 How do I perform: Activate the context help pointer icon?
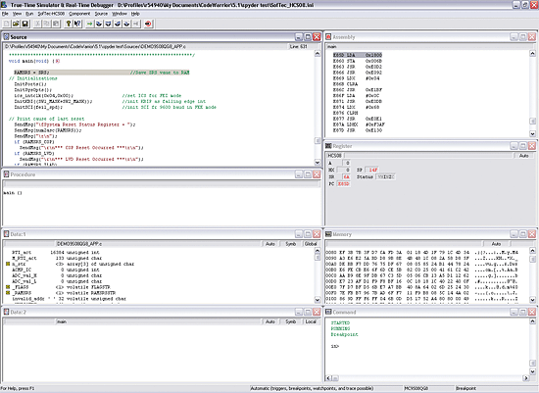click(77, 24)
